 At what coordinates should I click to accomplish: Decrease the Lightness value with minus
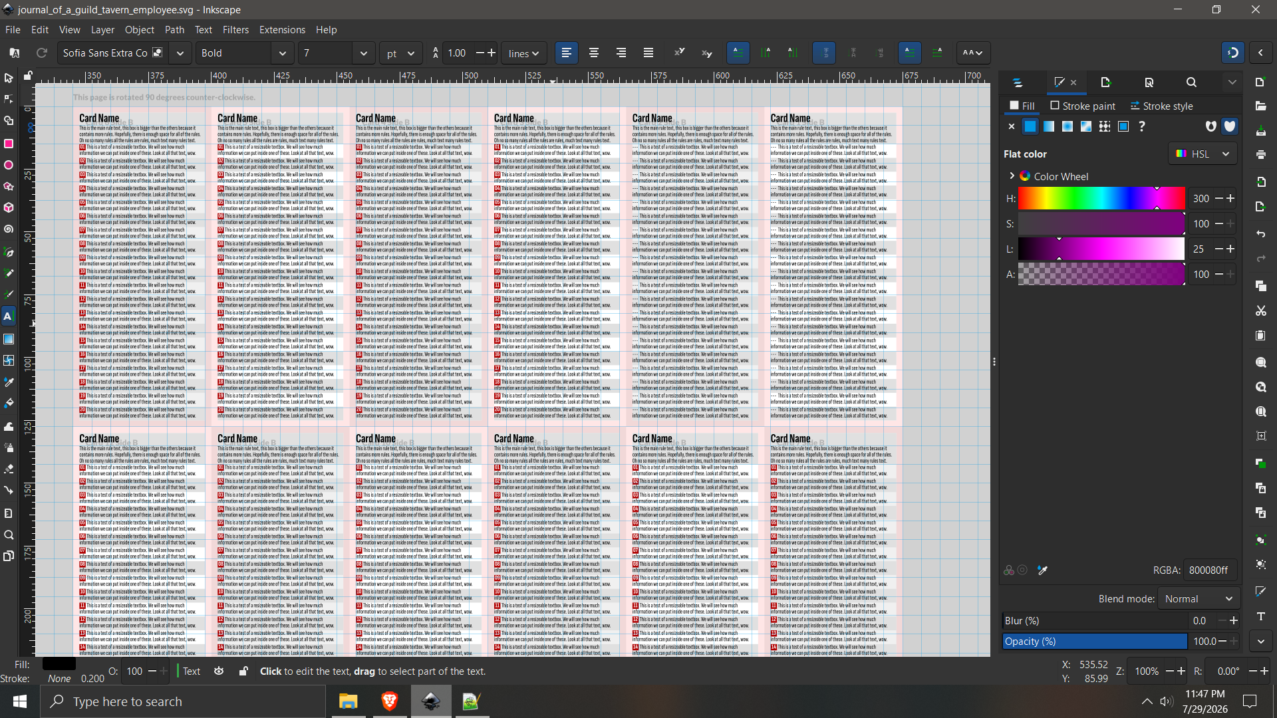1219,249
